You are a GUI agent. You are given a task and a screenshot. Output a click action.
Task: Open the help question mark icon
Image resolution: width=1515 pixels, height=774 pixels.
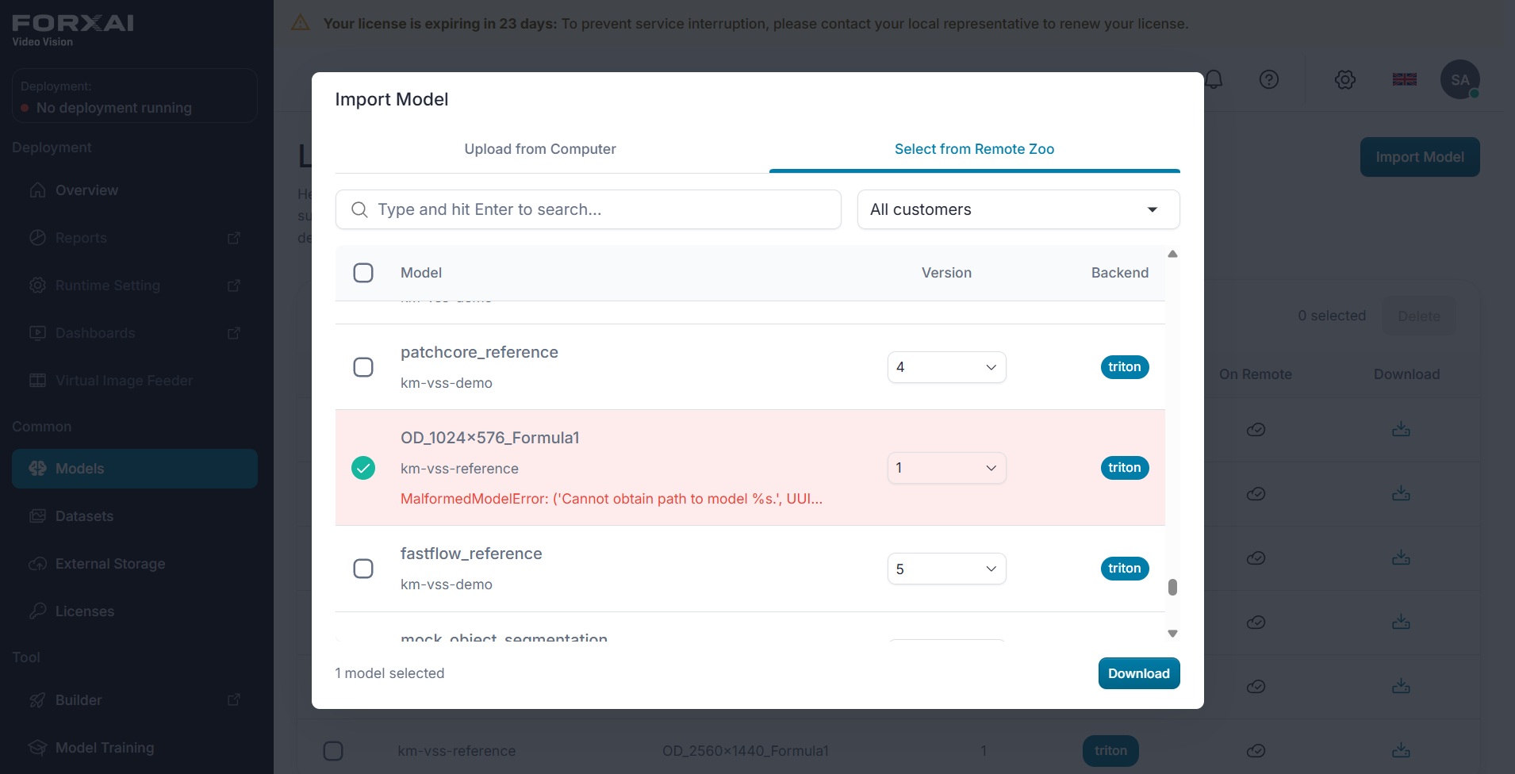click(x=1269, y=79)
